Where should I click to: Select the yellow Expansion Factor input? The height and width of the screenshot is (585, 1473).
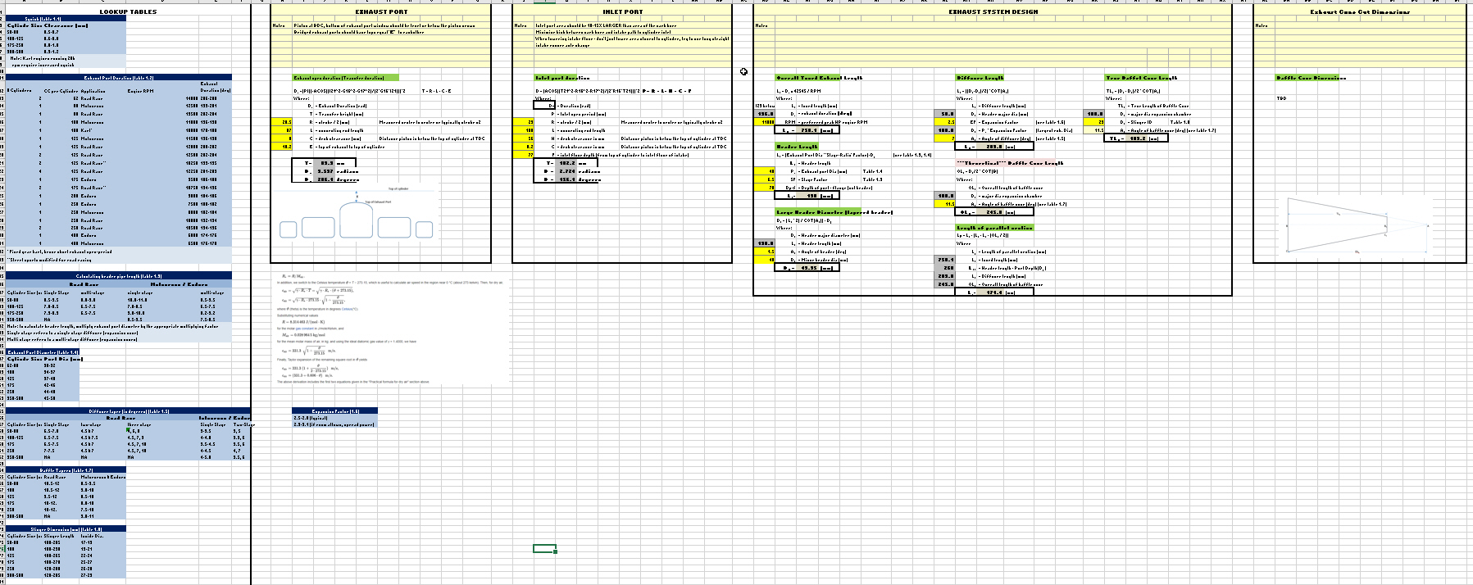(x=945, y=122)
